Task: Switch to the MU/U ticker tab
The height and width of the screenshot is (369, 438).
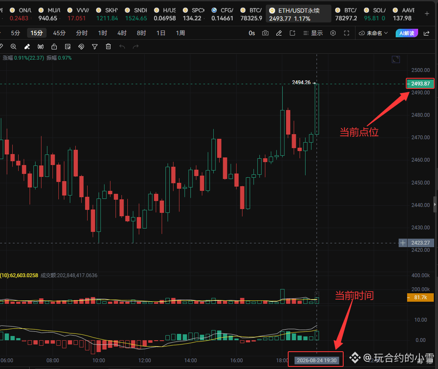Action: (x=50, y=14)
